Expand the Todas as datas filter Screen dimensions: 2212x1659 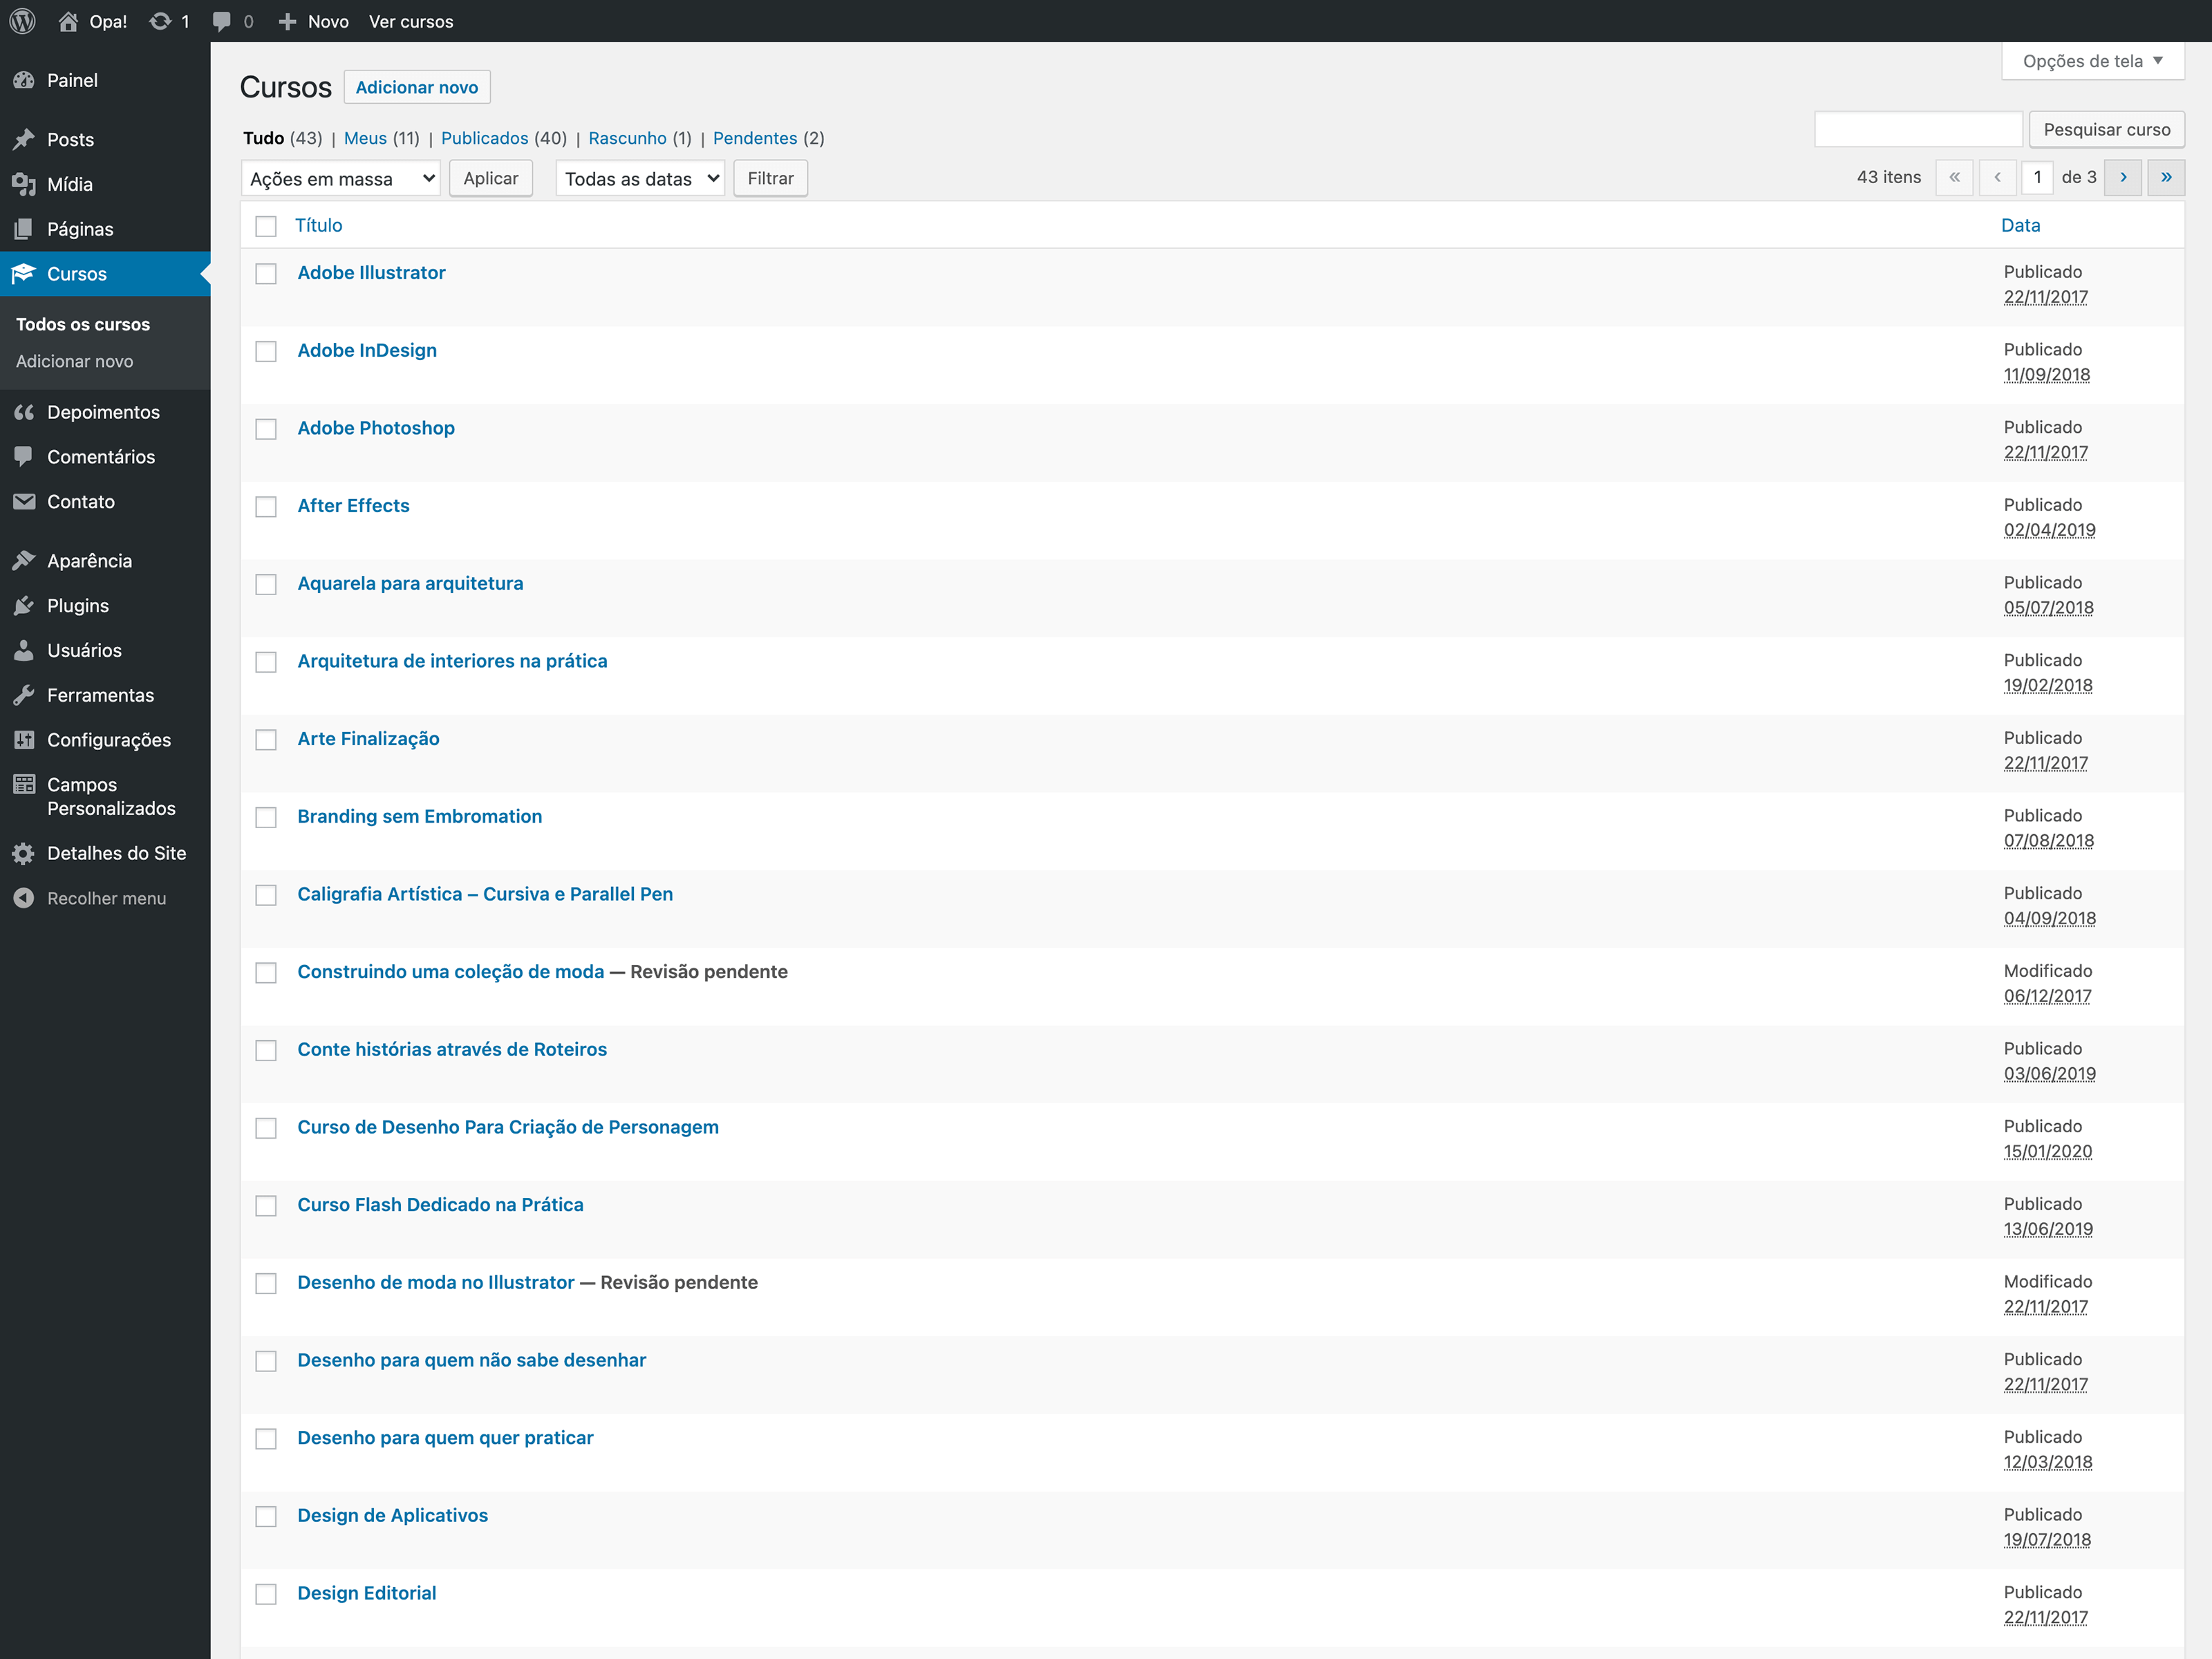tap(640, 178)
